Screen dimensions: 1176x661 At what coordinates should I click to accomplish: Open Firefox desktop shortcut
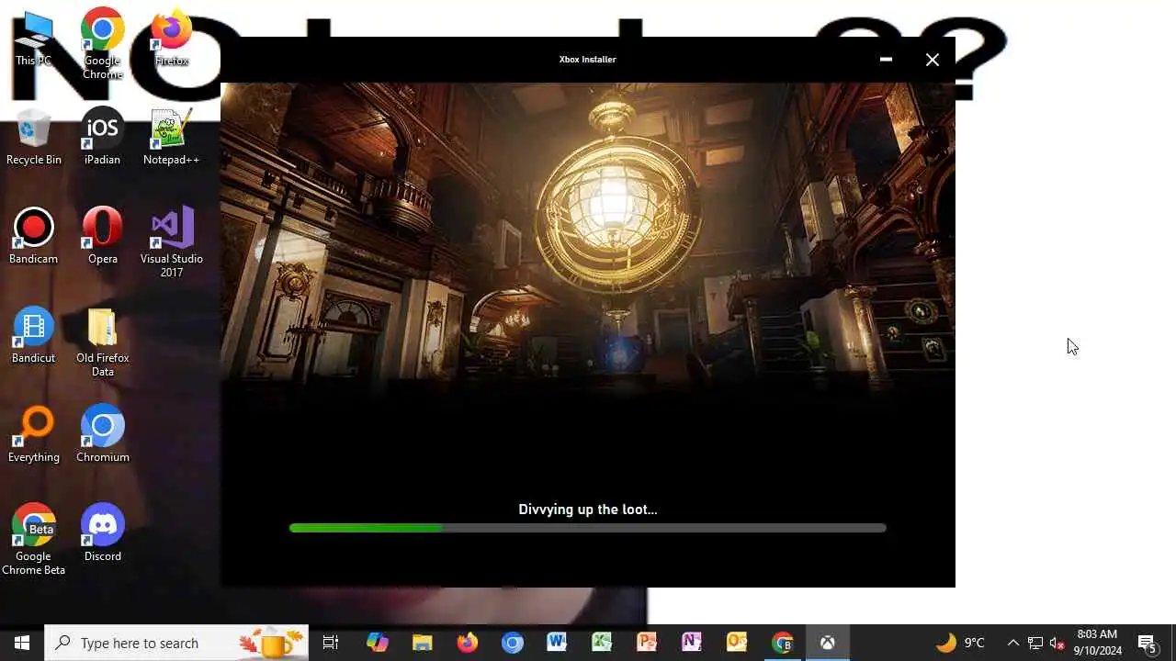[171, 39]
